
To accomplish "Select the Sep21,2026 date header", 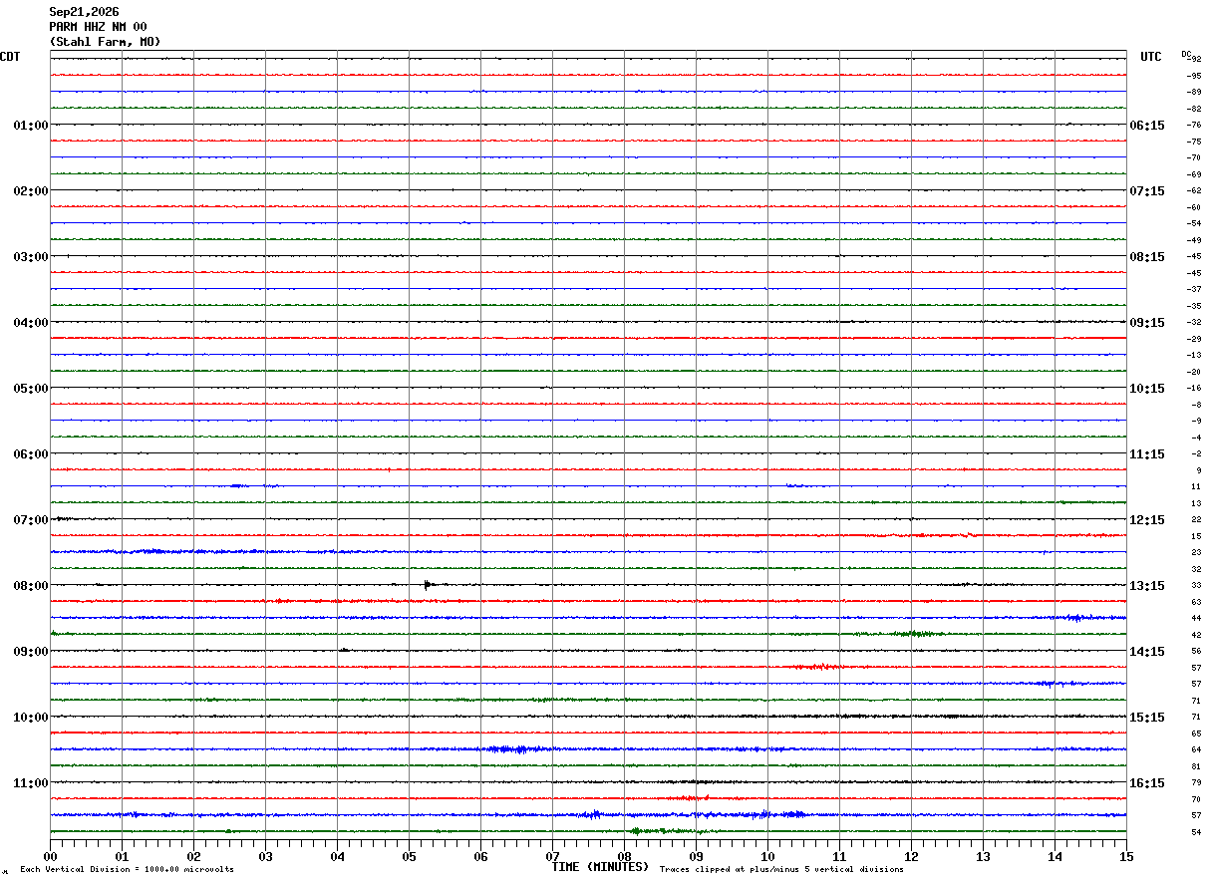I will [x=84, y=12].
